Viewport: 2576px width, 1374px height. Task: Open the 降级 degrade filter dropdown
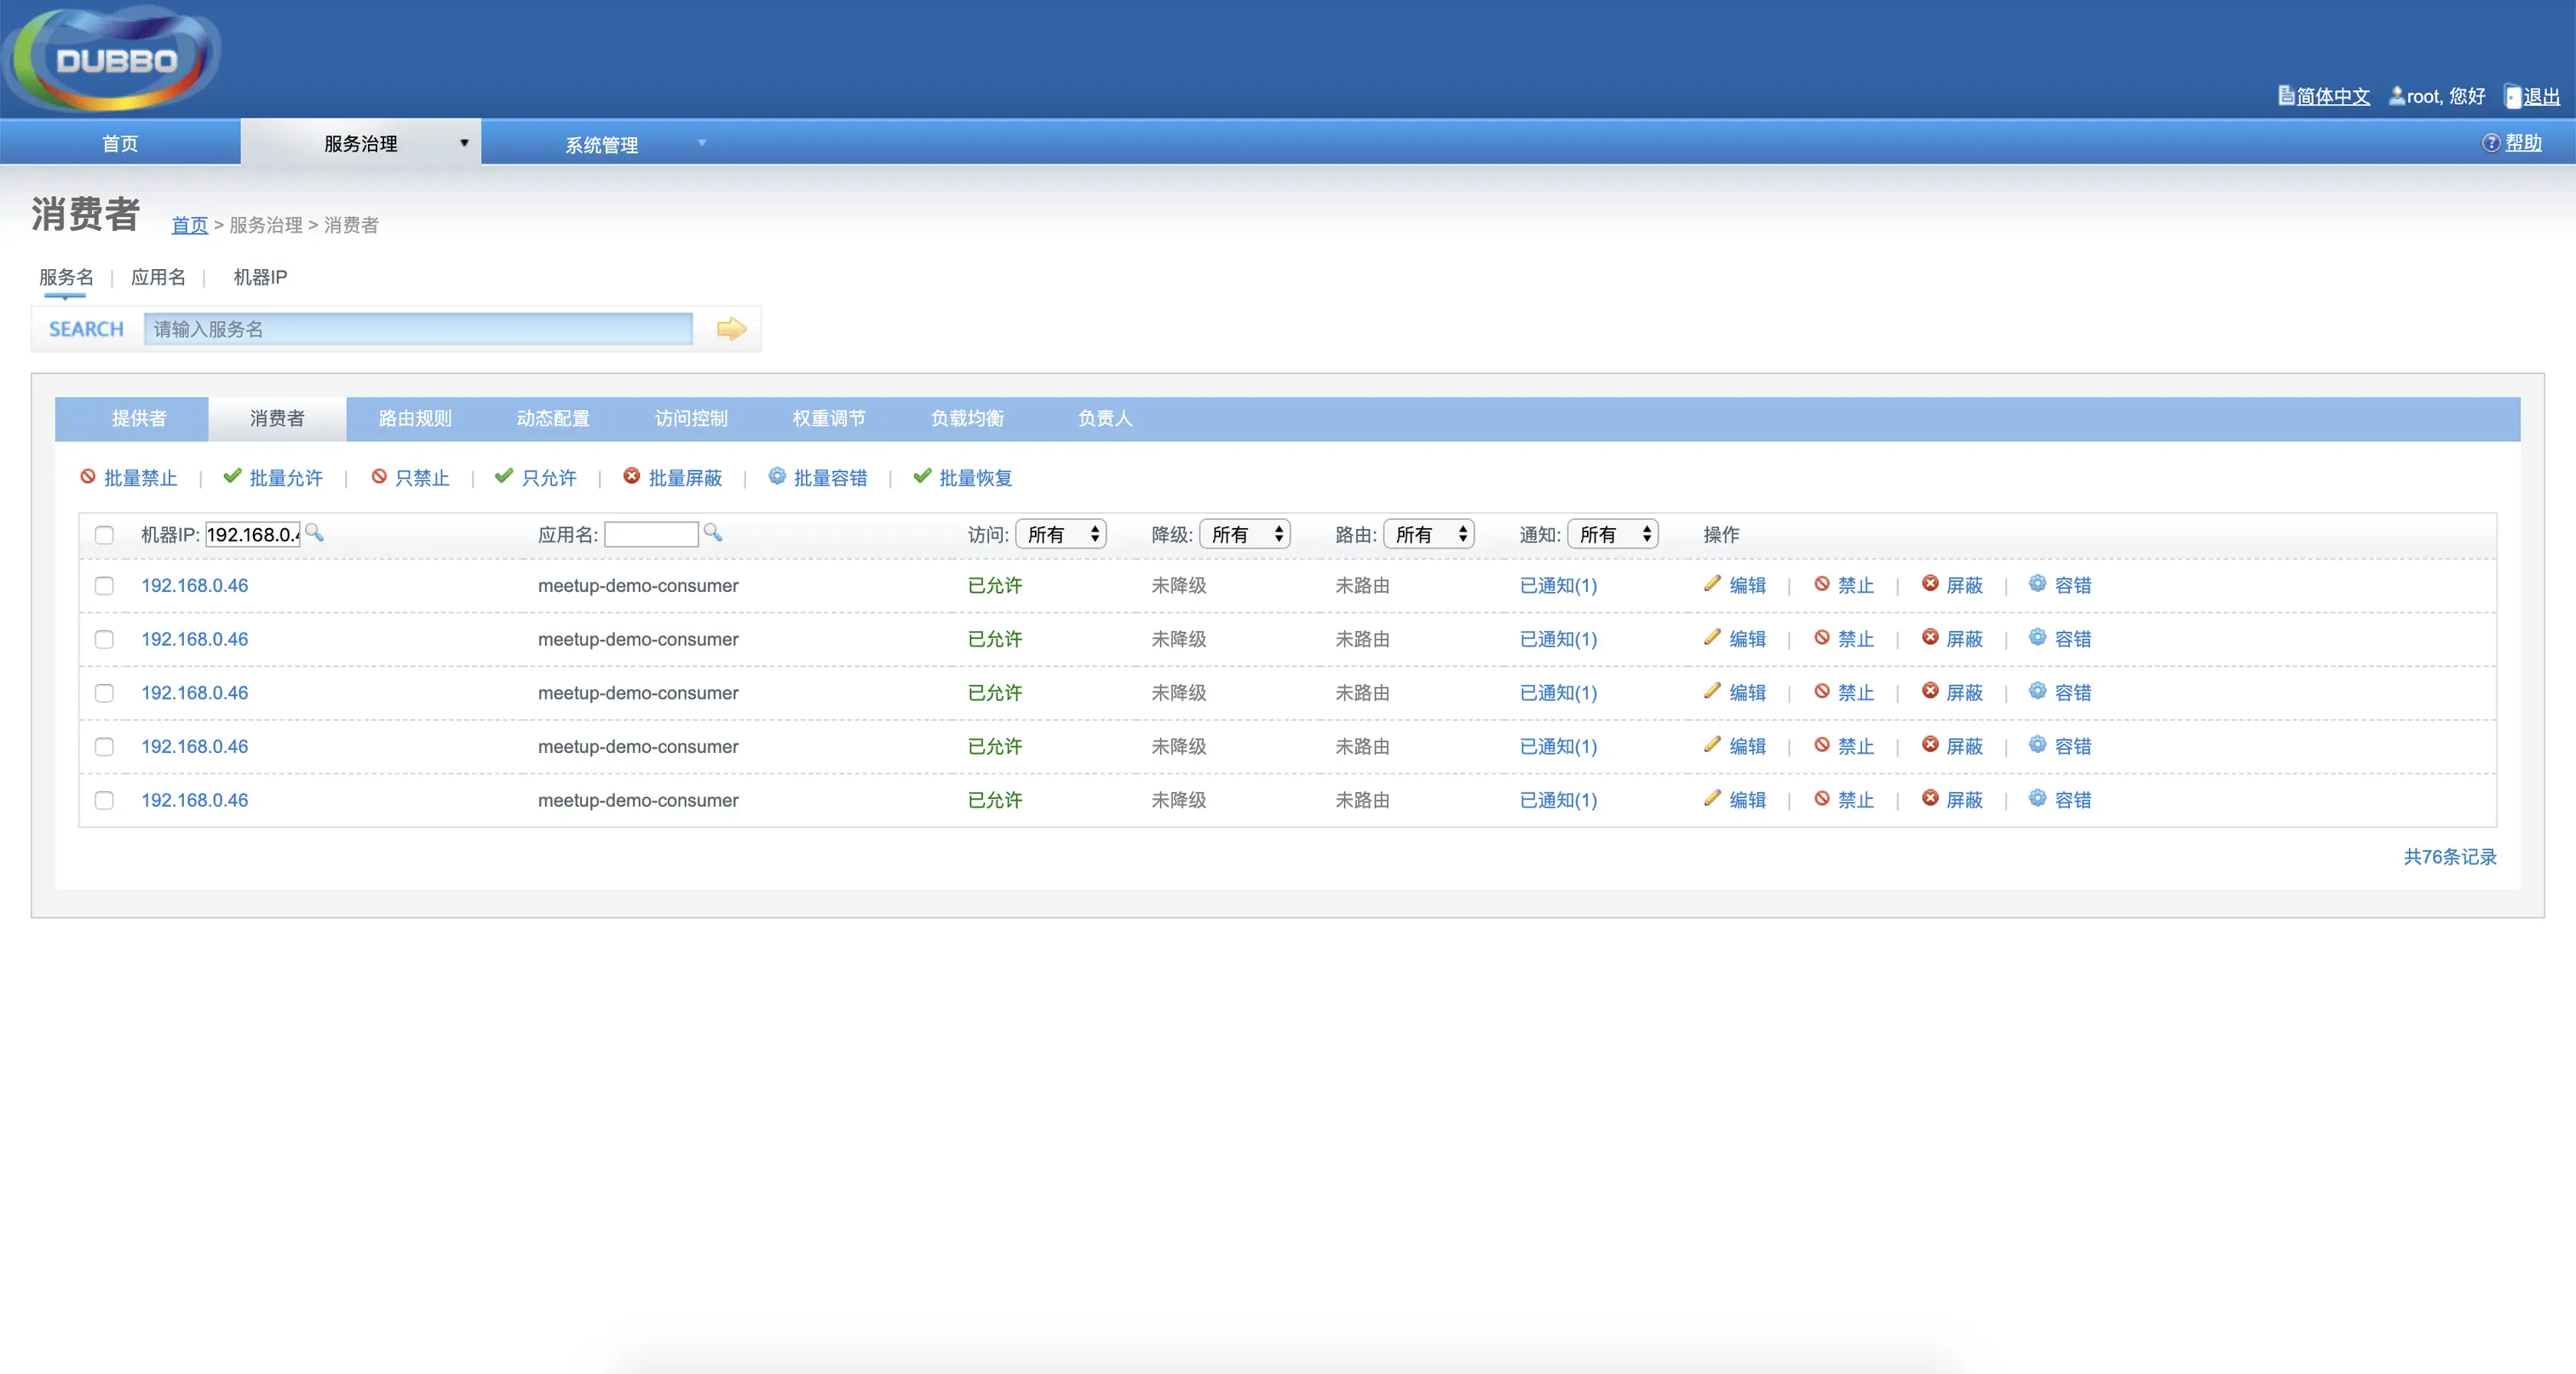coord(1245,534)
